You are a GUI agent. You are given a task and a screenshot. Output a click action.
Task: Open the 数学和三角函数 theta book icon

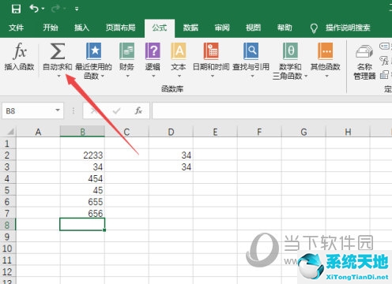(x=290, y=50)
